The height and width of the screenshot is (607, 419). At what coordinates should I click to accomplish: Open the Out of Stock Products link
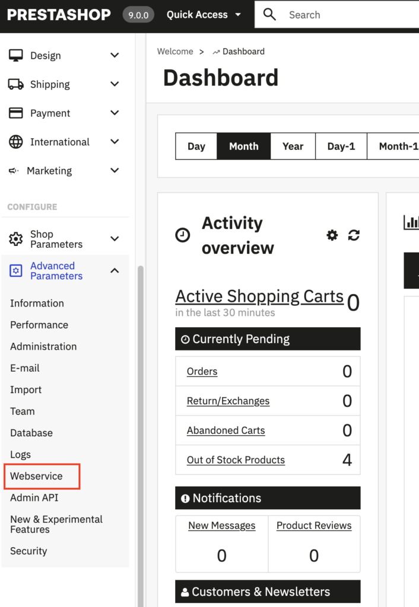pyautogui.click(x=236, y=460)
